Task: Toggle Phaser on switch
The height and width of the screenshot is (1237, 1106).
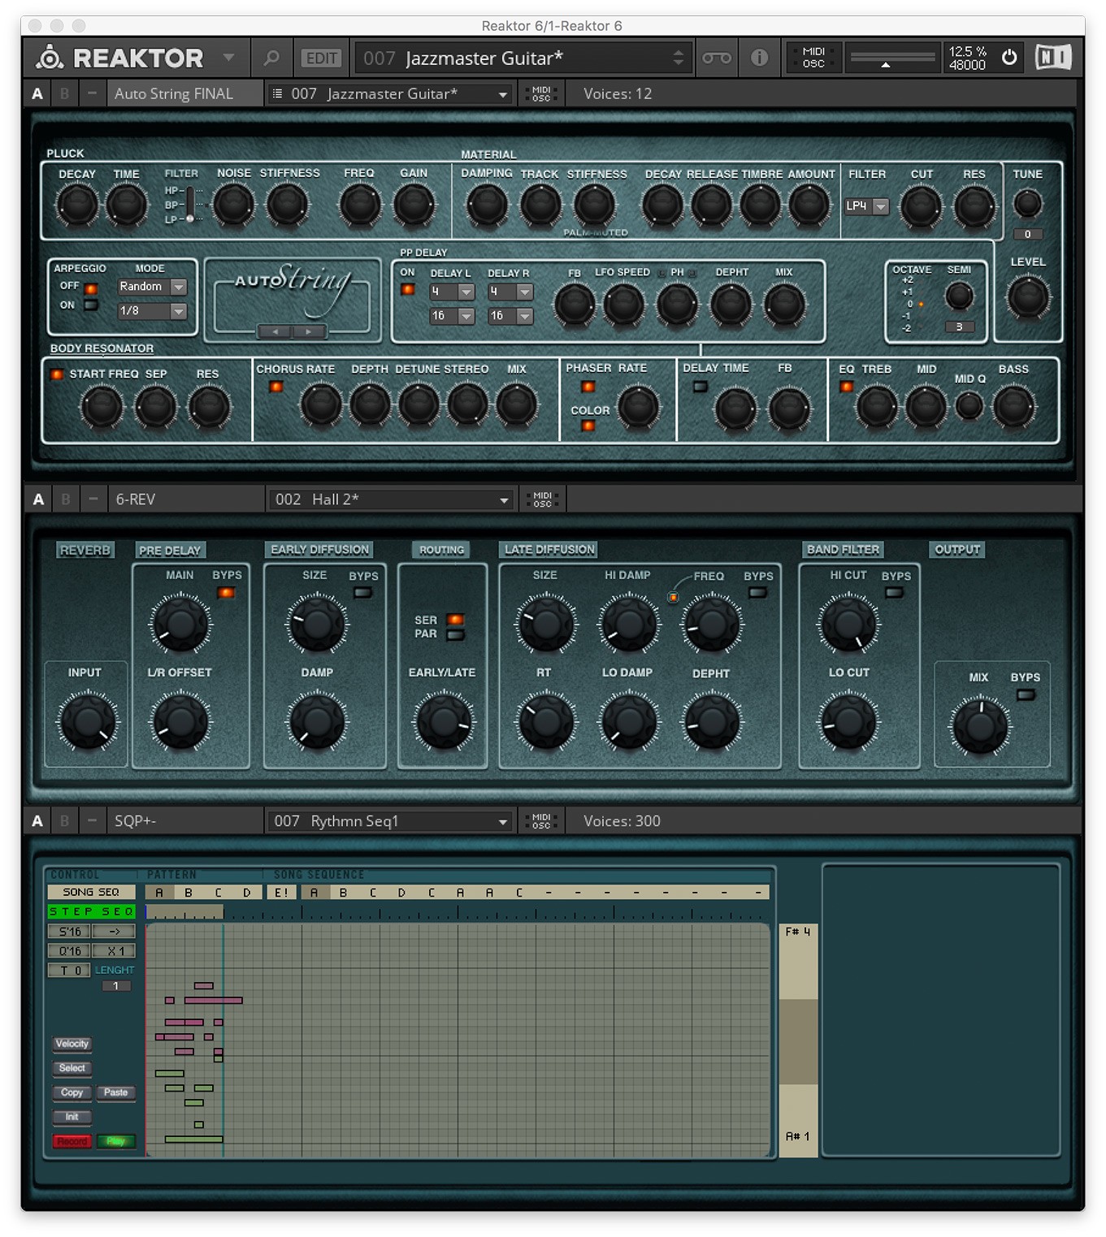Action: click(x=588, y=387)
